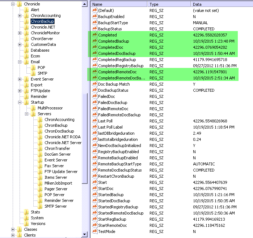Expand the FTPUpdate key
253x238 pixels.
pos(20,91)
